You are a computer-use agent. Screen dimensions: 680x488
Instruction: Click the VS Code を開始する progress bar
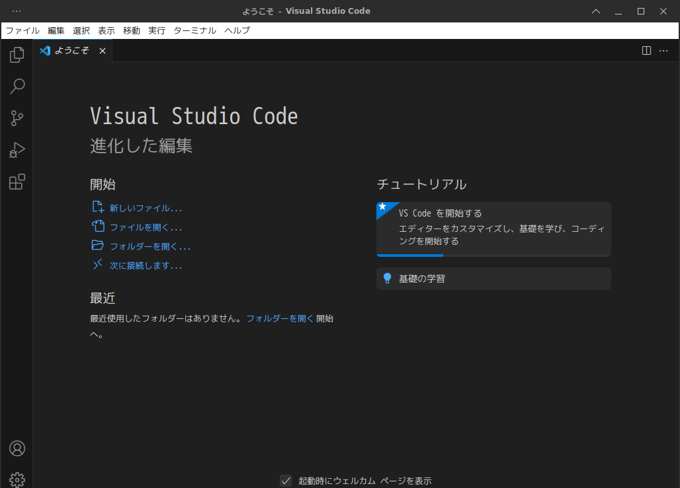coord(493,256)
